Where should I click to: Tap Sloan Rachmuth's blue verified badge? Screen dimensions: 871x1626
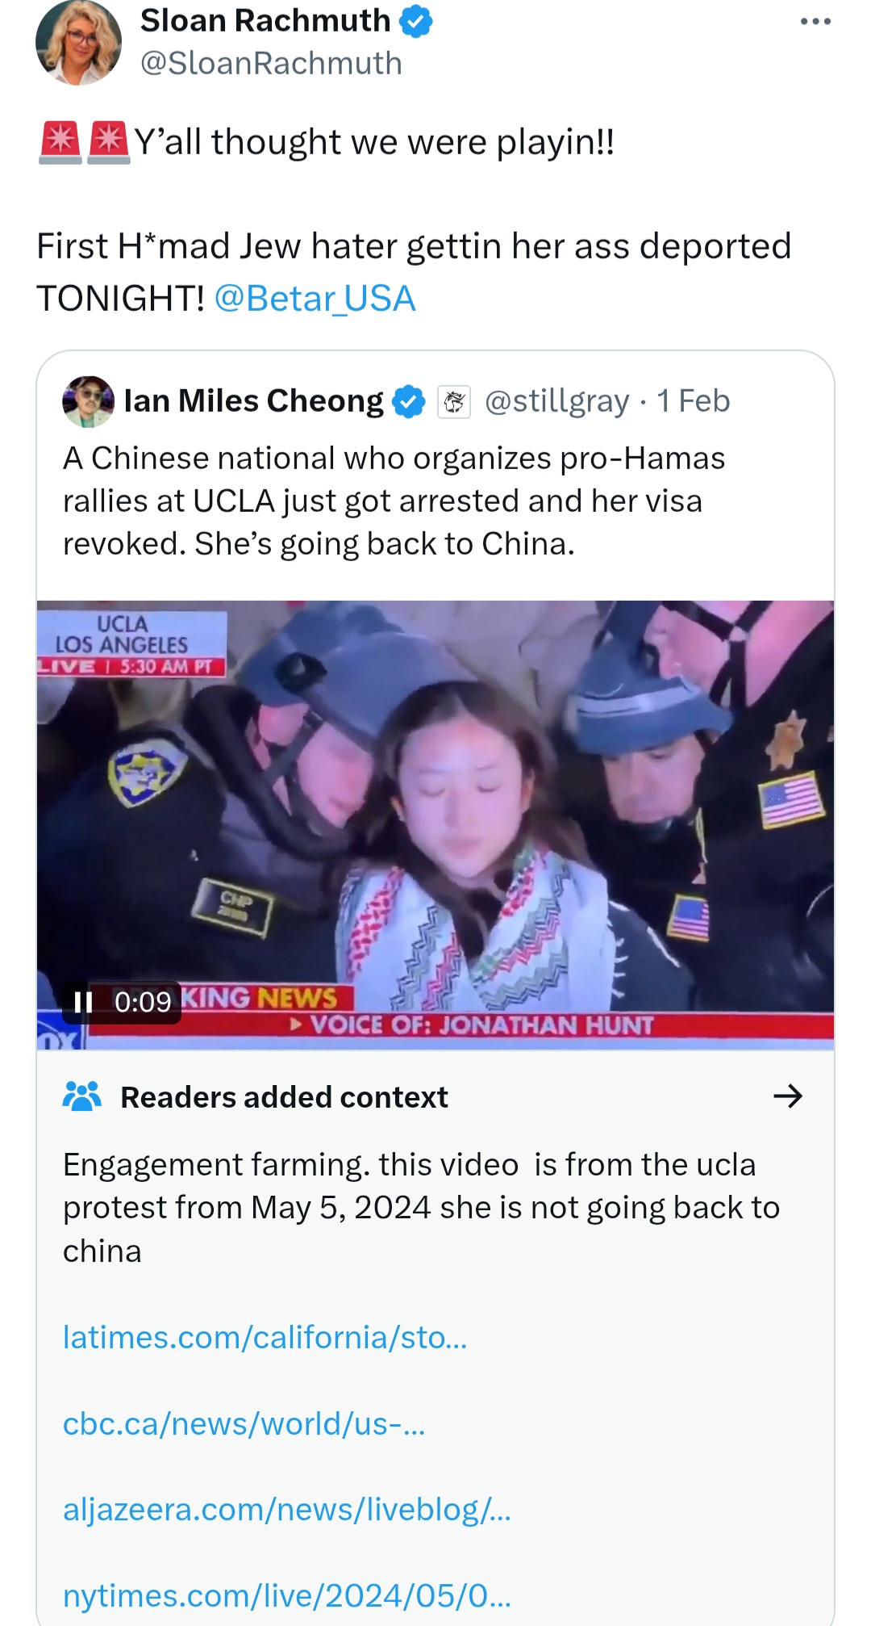pyautogui.click(x=416, y=21)
